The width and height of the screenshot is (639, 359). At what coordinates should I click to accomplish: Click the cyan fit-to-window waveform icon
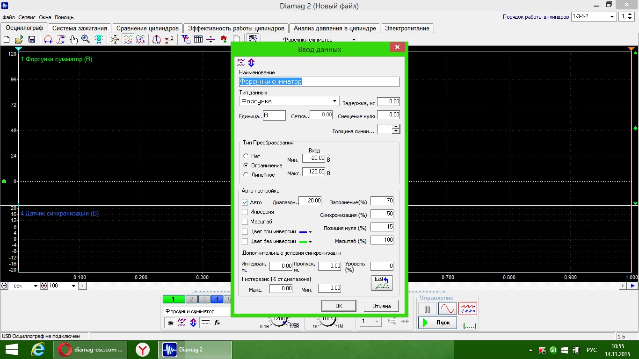pyautogui.click(x=99, y=40)
